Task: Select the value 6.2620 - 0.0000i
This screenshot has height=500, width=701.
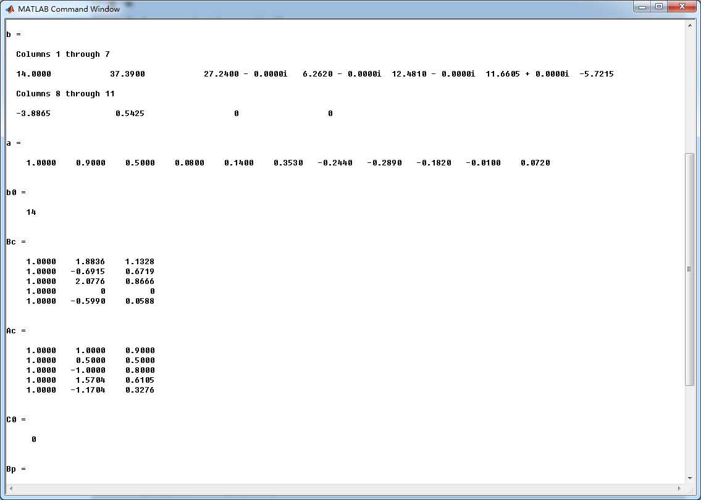Action: pyautogui.click(x=342, y=73)
